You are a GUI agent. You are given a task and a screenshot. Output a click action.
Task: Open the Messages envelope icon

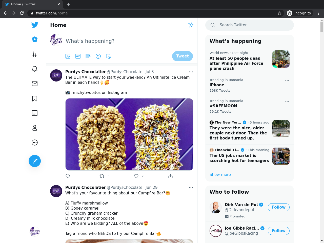pos(35,84)
